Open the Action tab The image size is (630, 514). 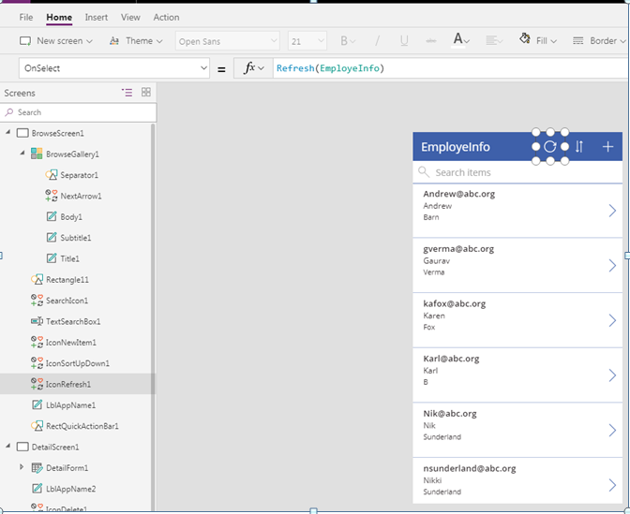click(x=166, y=17)
